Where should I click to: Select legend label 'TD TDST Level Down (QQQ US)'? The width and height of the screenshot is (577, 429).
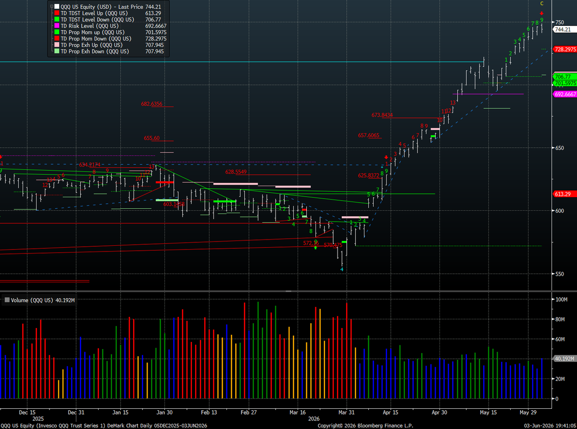(97, 19)
